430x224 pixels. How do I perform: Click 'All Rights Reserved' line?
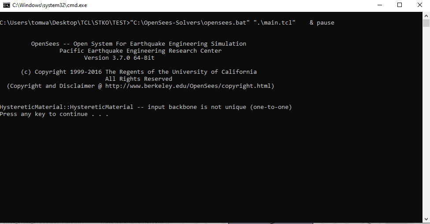coord(139,79)
